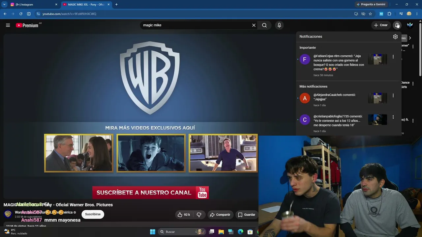This screenshot has height=237, width=422.
Task: Click SUSCRÍBETE A NUESTRO CANAL banner
Action: click(x=150, y=193)
